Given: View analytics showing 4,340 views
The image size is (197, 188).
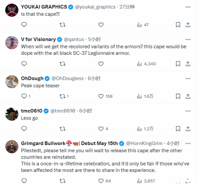Looking at the screenshot, I should pos(146,64).
